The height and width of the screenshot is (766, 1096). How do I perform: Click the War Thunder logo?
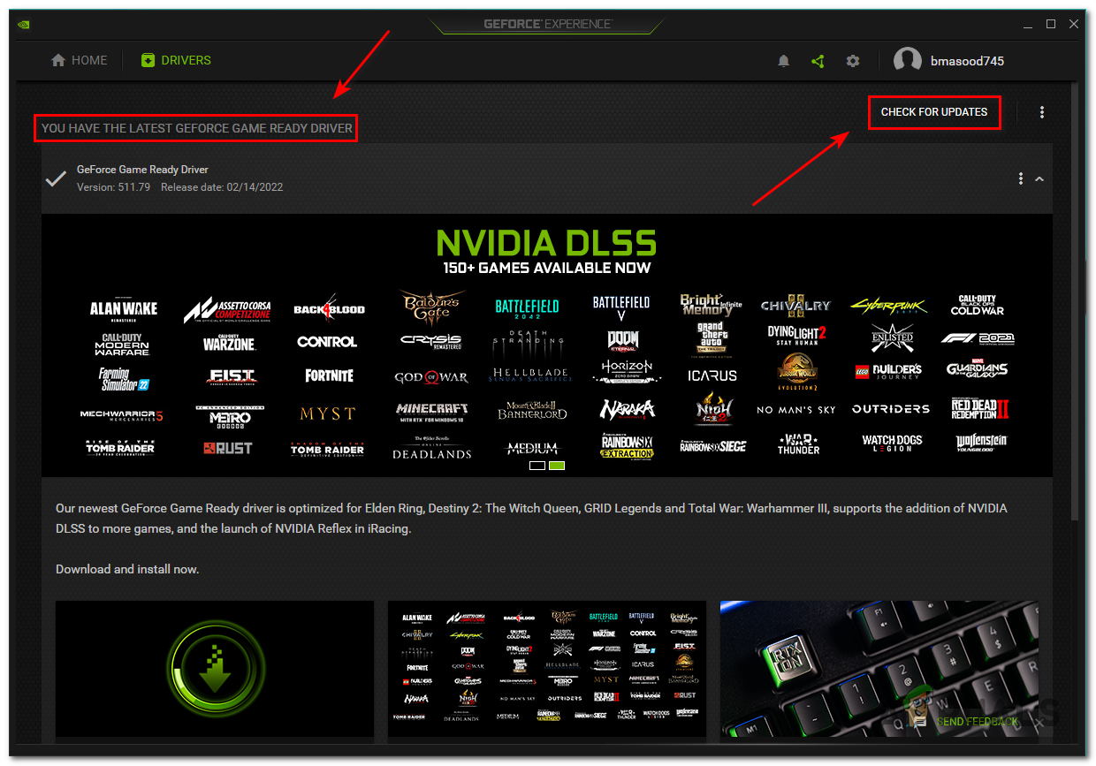point(799,444)
